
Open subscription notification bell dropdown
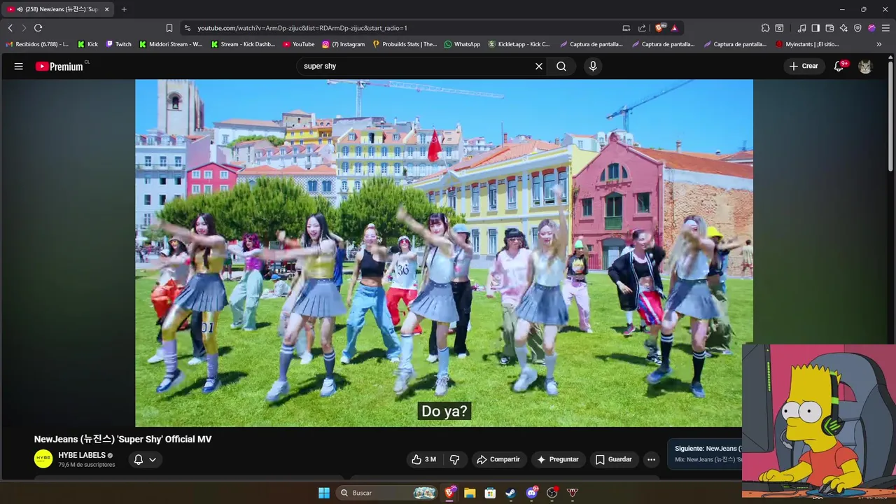tap(145, 460)
